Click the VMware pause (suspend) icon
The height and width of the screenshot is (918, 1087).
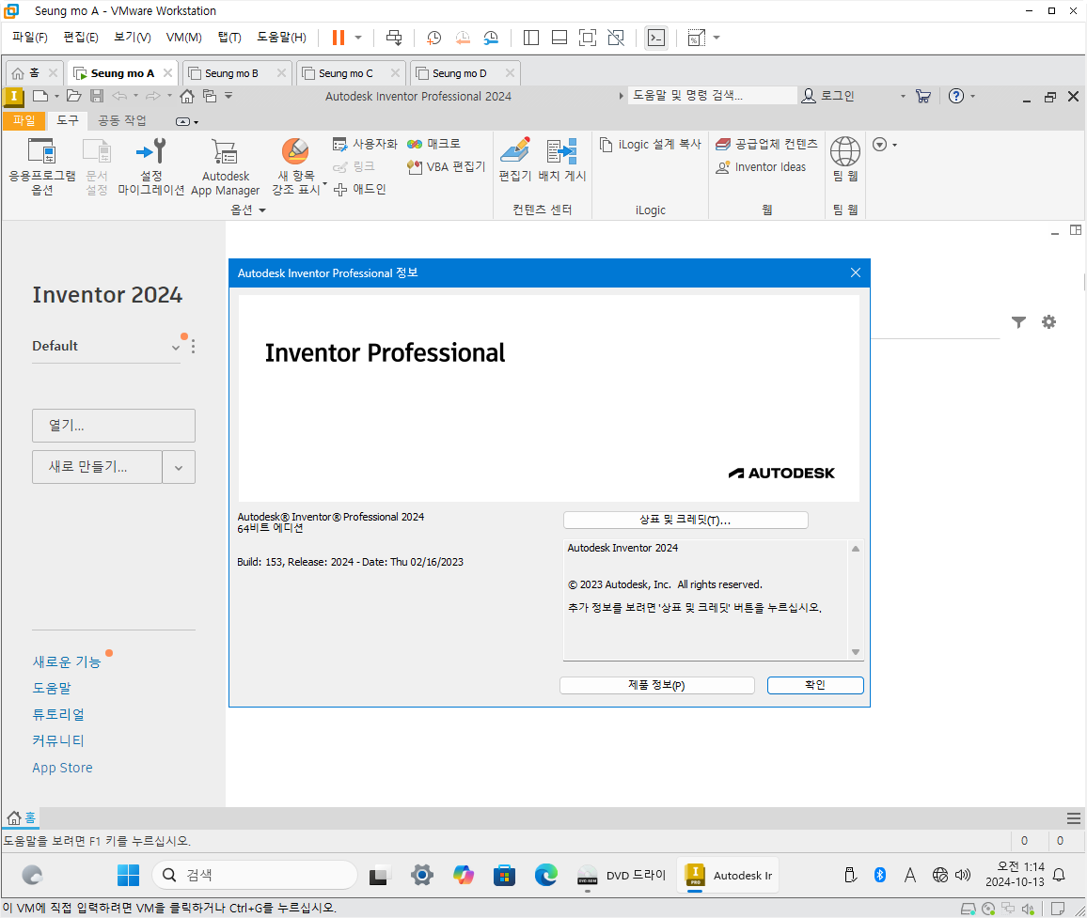[339, 39]
